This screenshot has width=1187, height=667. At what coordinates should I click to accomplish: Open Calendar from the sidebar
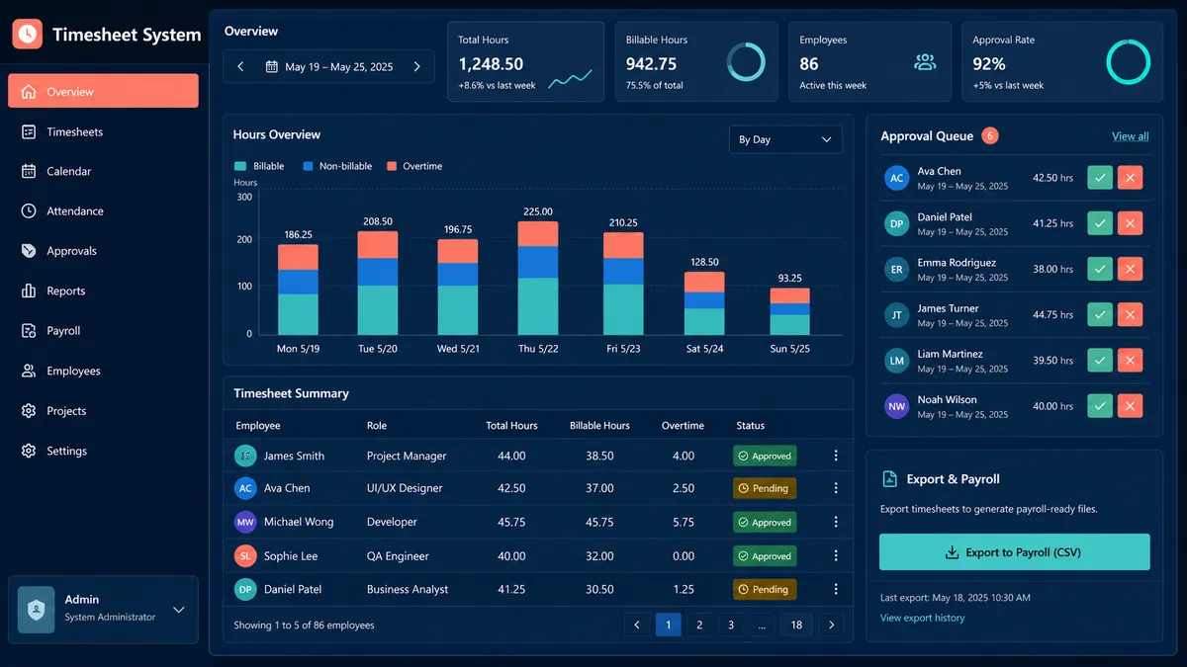(x=103, y=171)
